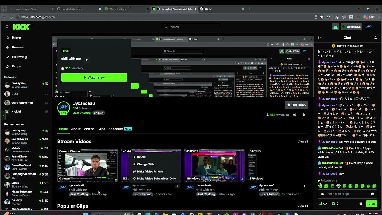The height and width of the screenshot is (215, 382).
Task: Expand the collapsed sidebar arrow on left edge
Action: (x=3, y=115)
